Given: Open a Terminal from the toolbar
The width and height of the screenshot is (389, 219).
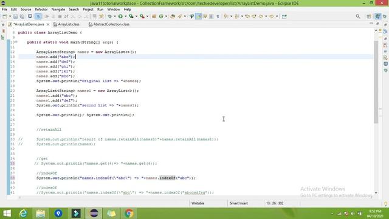Looking at the screenshot, I should [30, 16].
